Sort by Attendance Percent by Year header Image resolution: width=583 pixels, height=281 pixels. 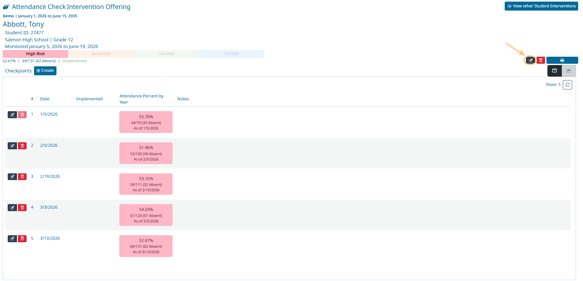pos(141,99)
